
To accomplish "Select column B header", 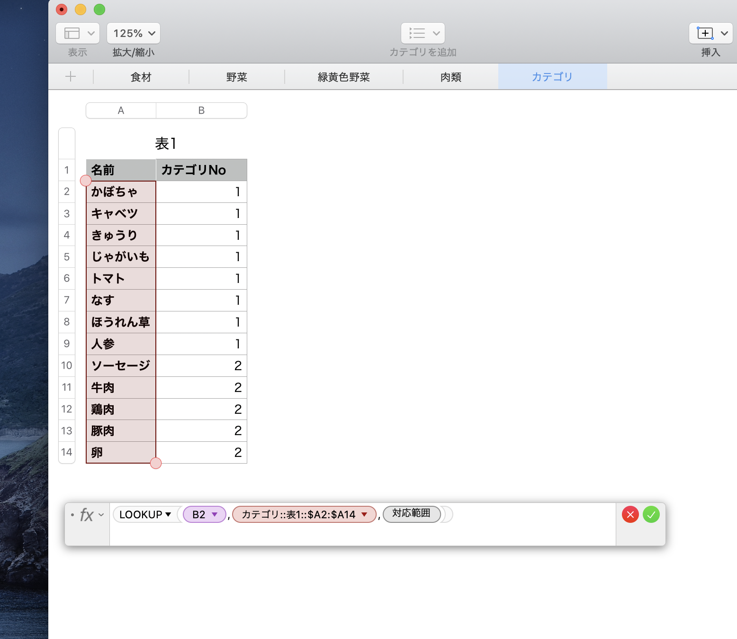I will [201, 110].
